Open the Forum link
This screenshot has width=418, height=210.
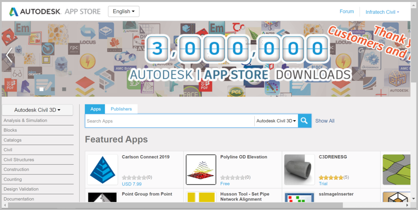tap(347, 12)
